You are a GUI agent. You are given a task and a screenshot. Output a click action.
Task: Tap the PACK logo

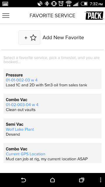tap(94, 15)
